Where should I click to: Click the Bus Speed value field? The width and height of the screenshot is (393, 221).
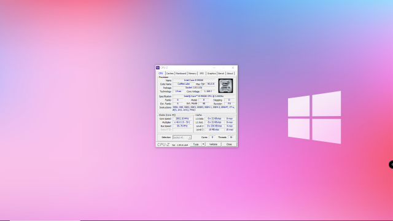(182, 126)
